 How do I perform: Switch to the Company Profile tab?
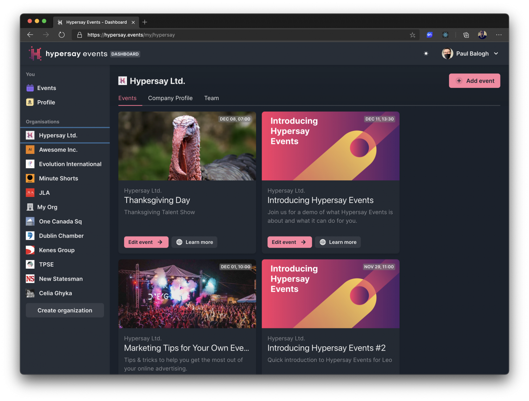click(170, 98)
